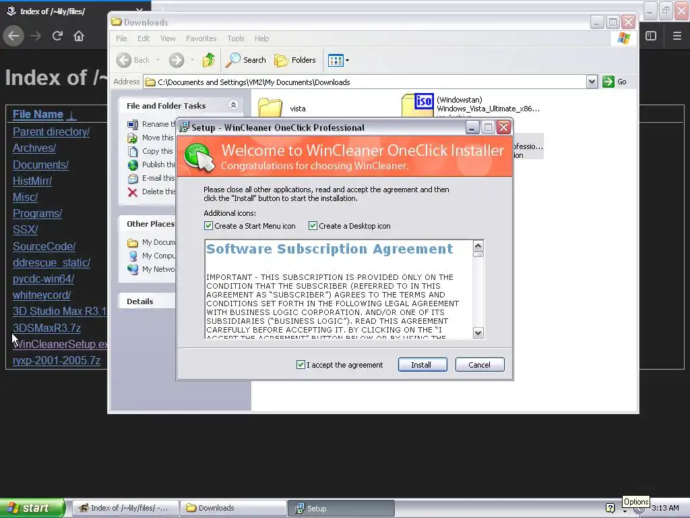Click the help question mark tray icon

(610, 508)
